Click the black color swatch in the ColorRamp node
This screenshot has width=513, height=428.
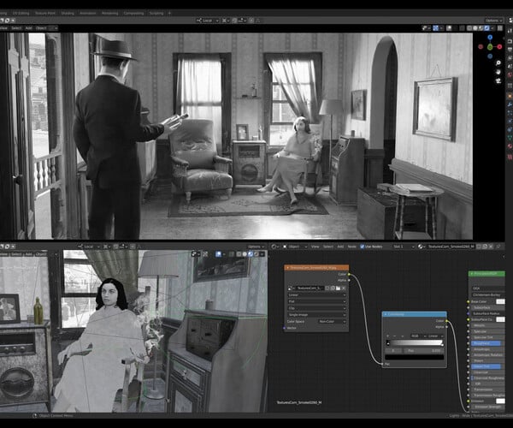pyautogui.click(x=415, y=357)
